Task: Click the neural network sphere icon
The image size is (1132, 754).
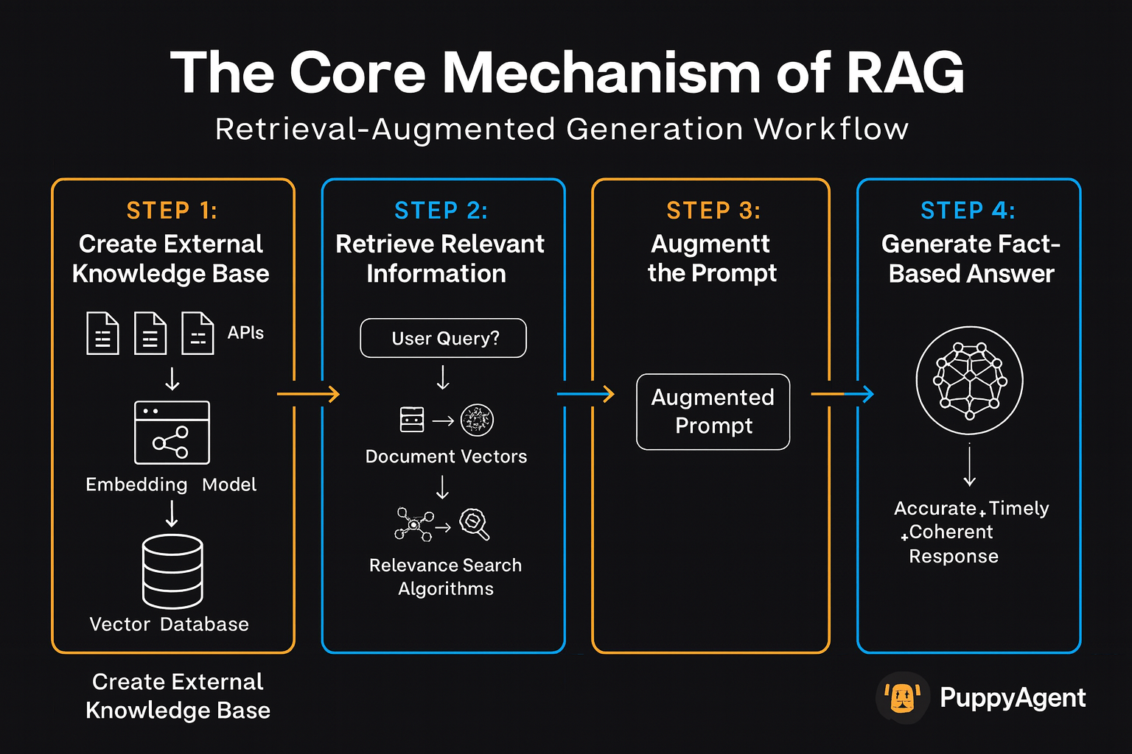Action: (x=969, y=381)
